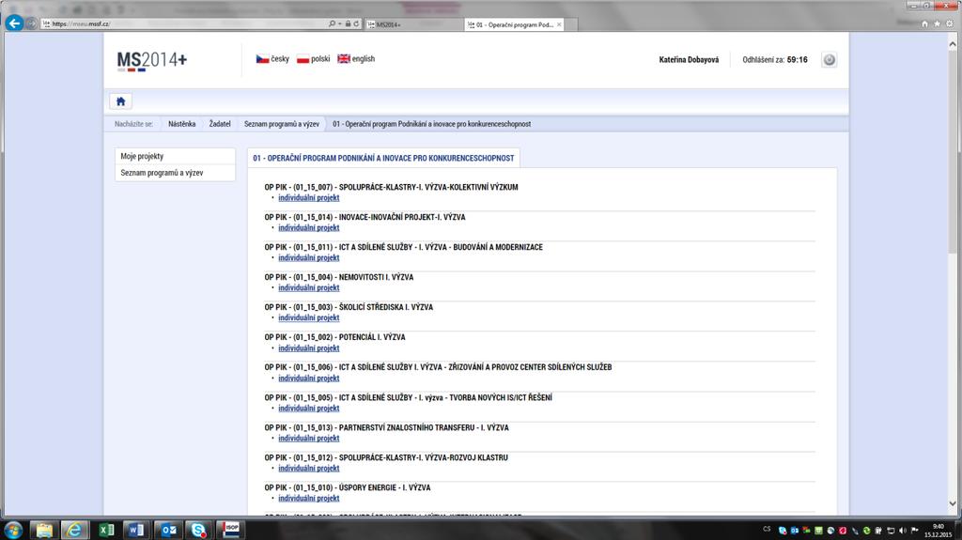962x540 pixels.
Task: Open Moje projekty in the sidebar
Action: point(175,156)
